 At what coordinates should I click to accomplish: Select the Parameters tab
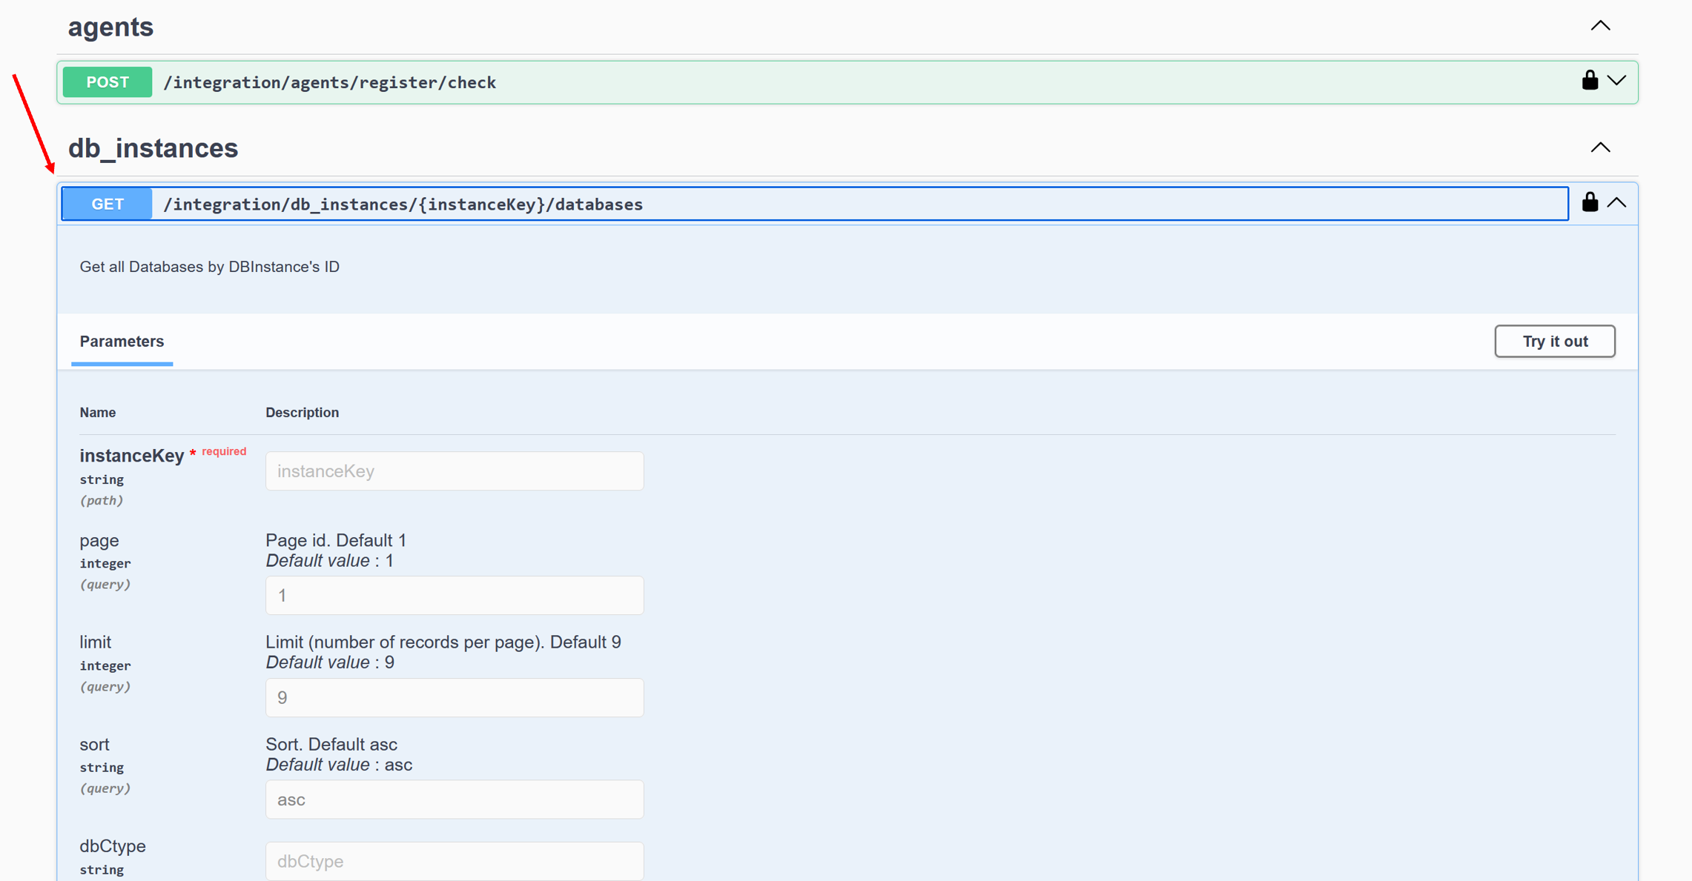[122, 342]
